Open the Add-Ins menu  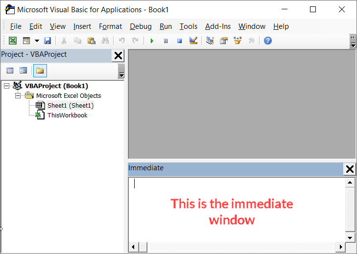218,26
